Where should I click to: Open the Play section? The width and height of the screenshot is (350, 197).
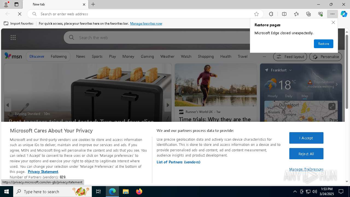click(x=112, y=56)
